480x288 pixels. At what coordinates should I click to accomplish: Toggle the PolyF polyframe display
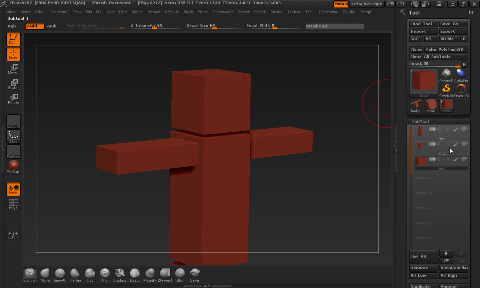pos(13,204)
